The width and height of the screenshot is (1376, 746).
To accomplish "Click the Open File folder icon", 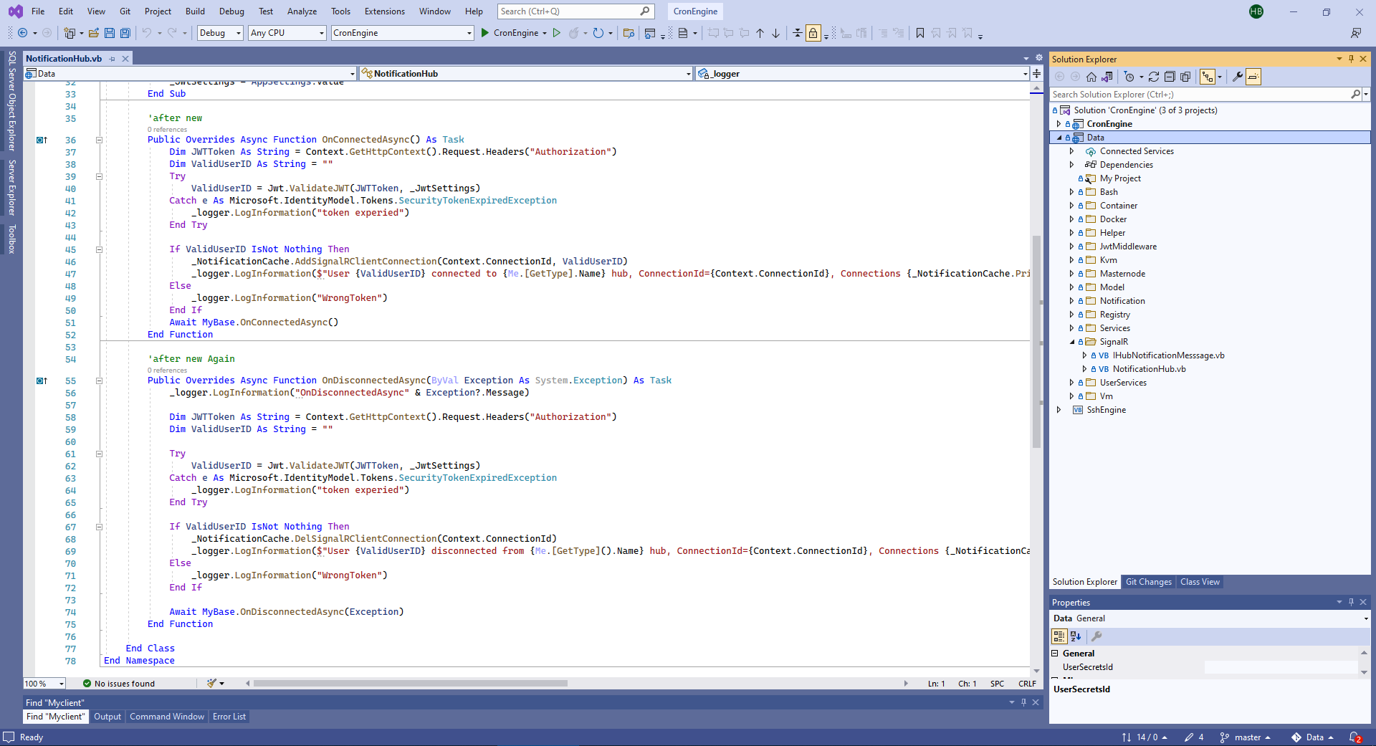I will pyautogui.click(x=93, y=33).
